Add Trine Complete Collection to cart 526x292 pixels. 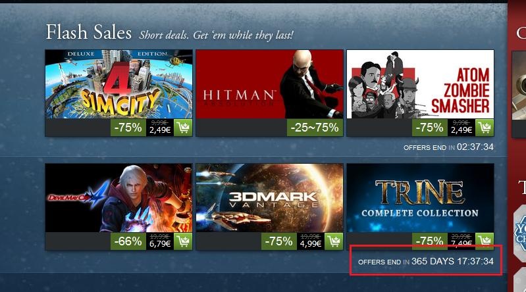pyautogui.click(x=485, y=239)
